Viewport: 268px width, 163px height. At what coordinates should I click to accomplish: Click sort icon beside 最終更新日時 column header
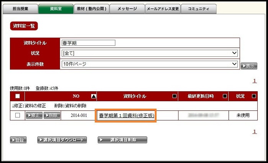coord(225,96)
